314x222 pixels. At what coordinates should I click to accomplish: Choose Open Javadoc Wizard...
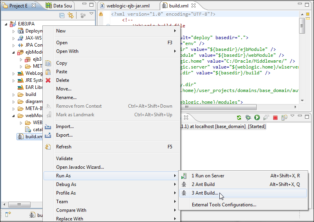pyautogui.click(x=111, y=167)
